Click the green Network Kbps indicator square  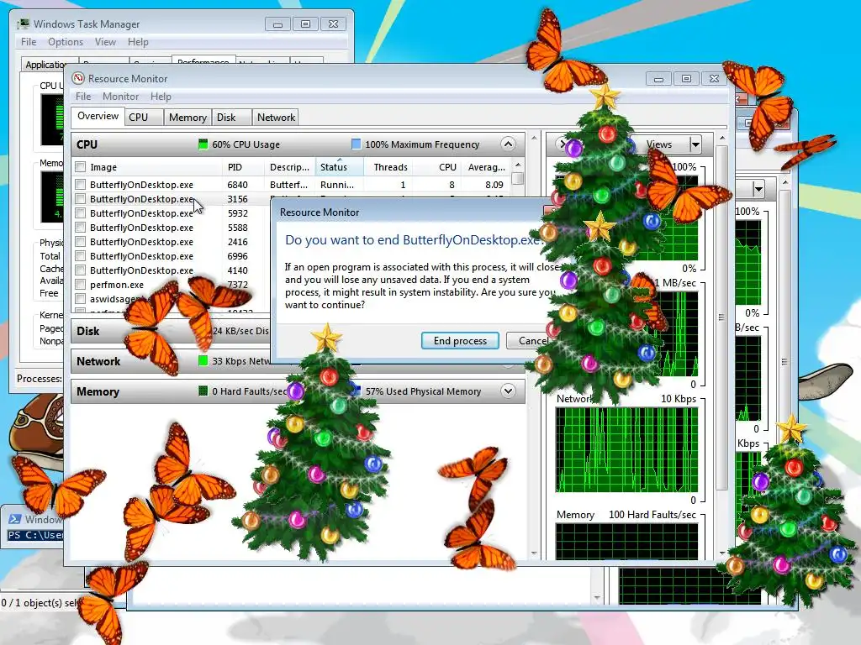click(x=203, y=361)
